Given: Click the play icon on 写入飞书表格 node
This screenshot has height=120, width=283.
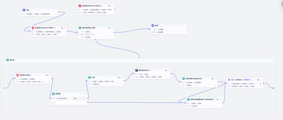Looking at the screenshot, I should pos(258,80).
